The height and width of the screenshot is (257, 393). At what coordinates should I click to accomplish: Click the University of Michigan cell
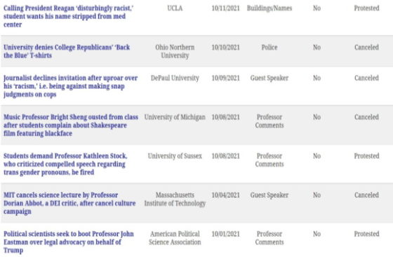(175, 117)
